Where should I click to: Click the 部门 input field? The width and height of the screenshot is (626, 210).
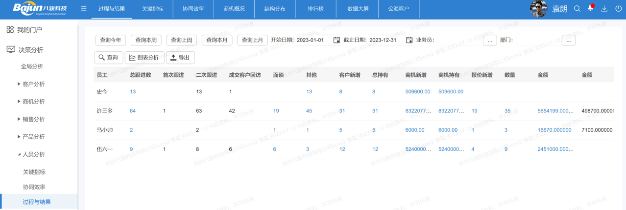(538, 41)
